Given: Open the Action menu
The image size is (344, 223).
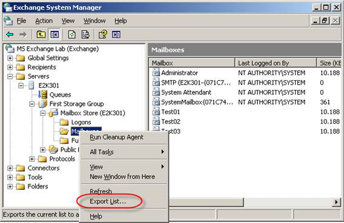Looking at the screenshot, I should (x=44, y=21).
